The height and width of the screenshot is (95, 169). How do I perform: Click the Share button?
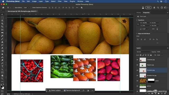tap(148, 8)
